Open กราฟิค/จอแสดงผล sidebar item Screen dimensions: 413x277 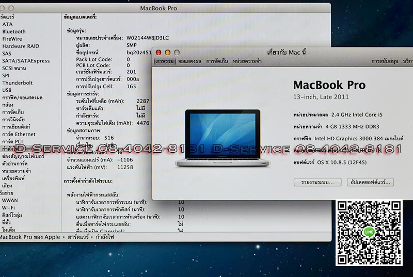[x=22, y=97]
